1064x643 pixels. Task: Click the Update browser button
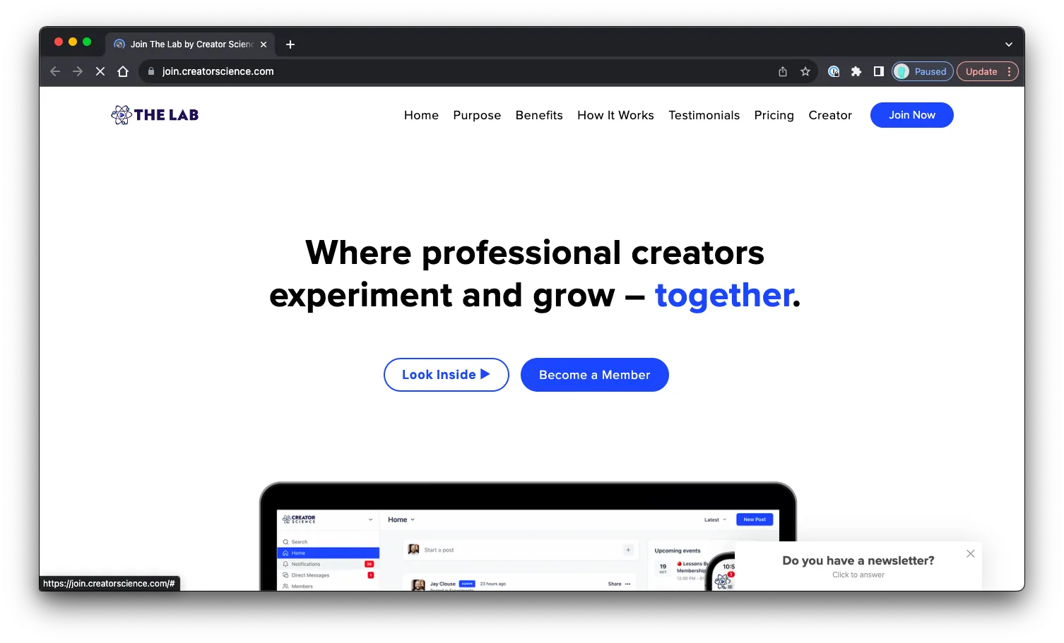click(x=988, y=71)
